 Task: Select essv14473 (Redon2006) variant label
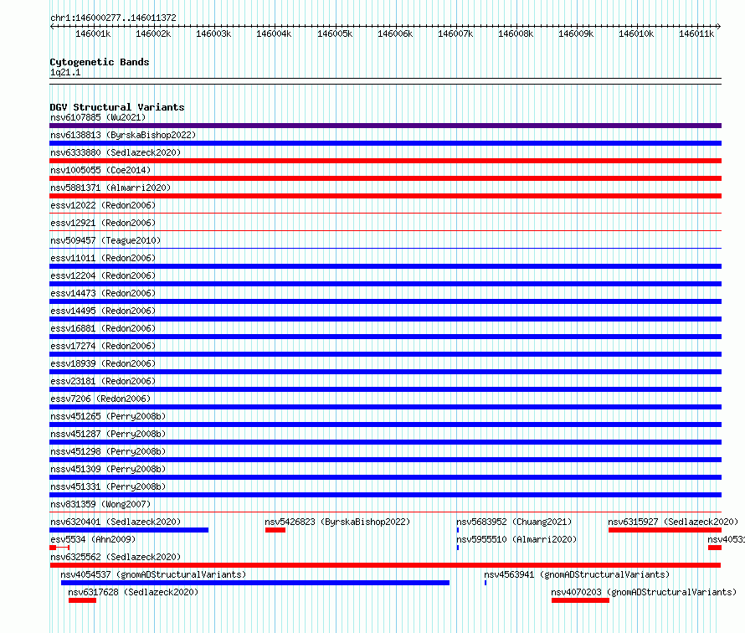[103, 293]
